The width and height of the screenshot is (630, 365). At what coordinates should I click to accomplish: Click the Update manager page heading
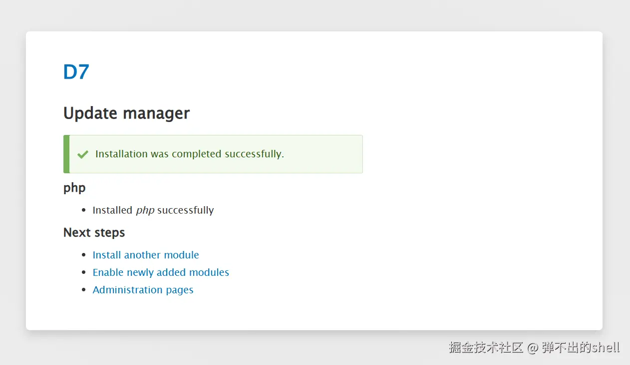(x=126, y=114)
